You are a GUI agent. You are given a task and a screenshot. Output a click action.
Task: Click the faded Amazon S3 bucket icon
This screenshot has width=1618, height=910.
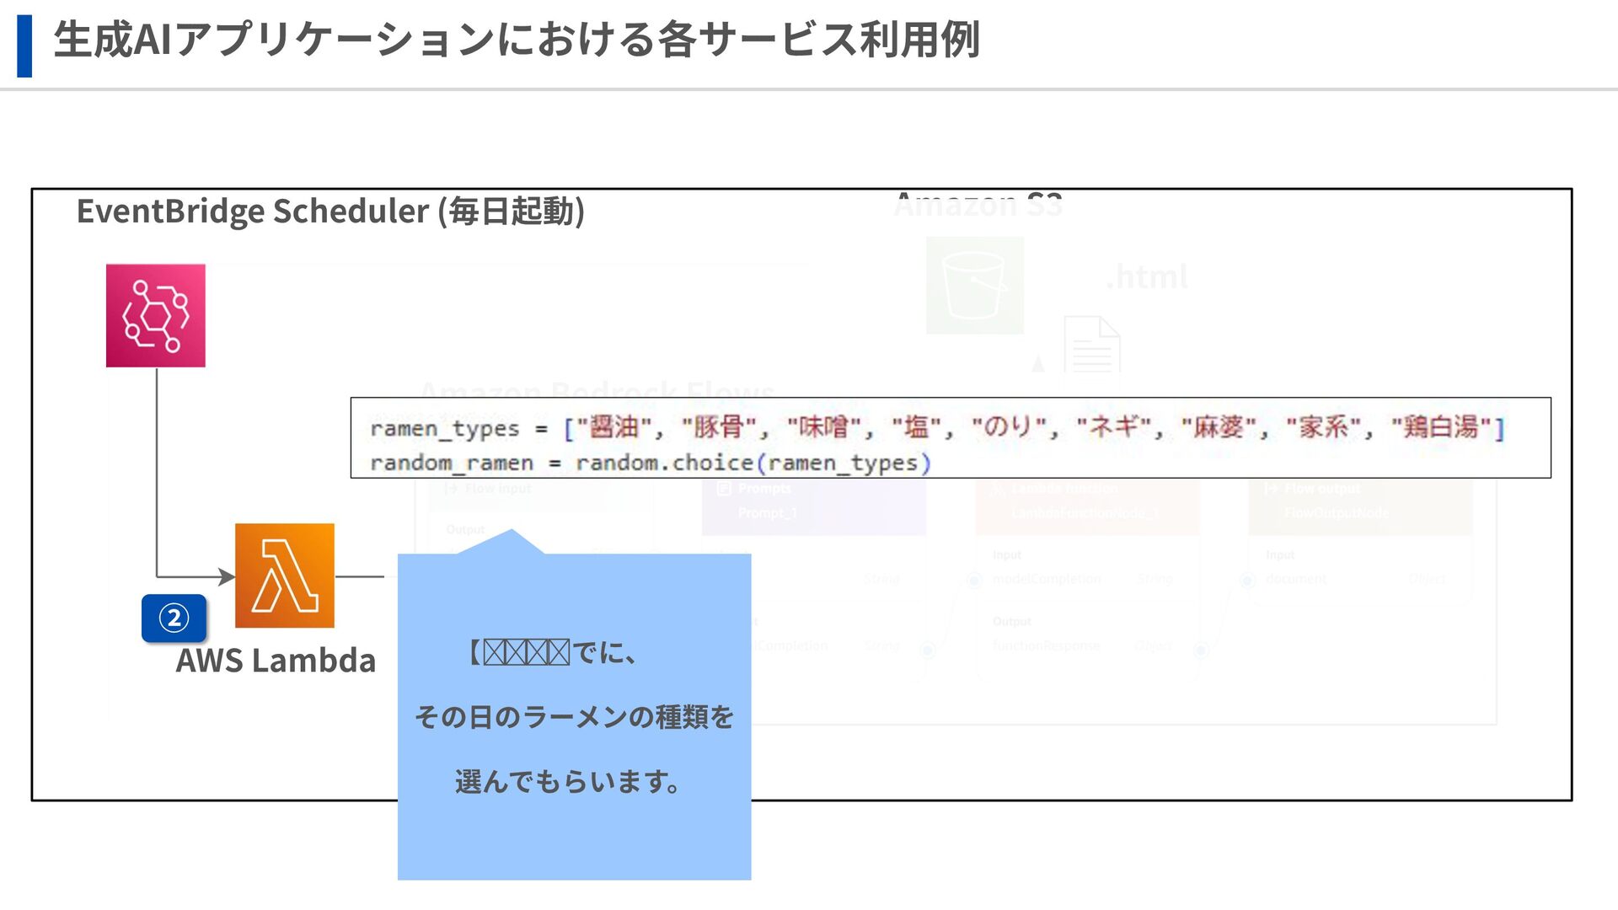tap(974, 285)
